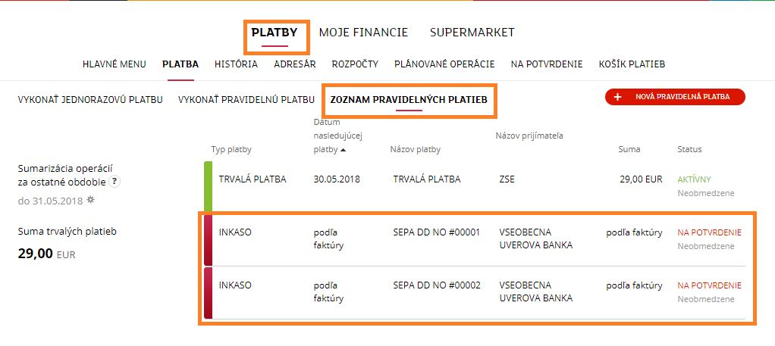Screen dimensions: 775x346
Task: Click NOVÁ PRAVIDELNÁ PLATBA button
Action: (x=675, y=97)
